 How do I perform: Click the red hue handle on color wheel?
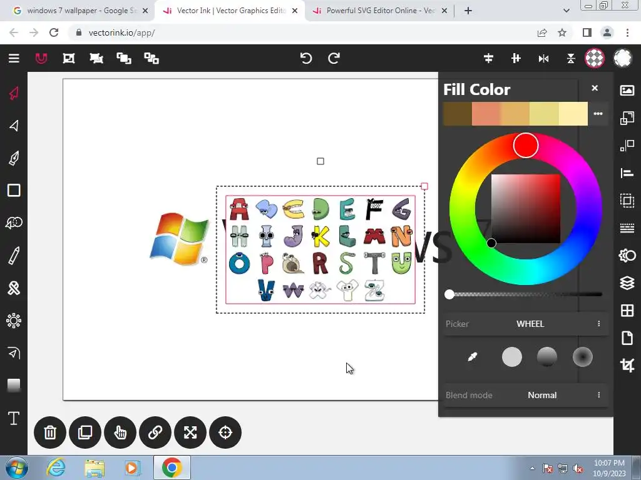pyautogui.click(x=526, y=145)
